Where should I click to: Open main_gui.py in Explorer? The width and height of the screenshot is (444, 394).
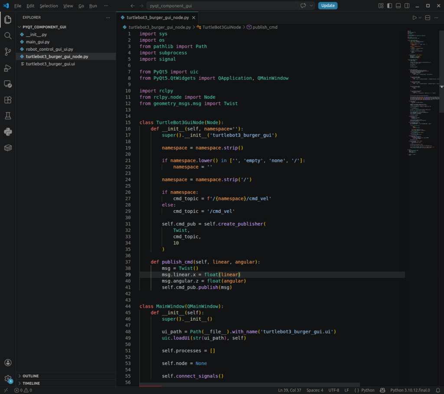coord(66,42)
